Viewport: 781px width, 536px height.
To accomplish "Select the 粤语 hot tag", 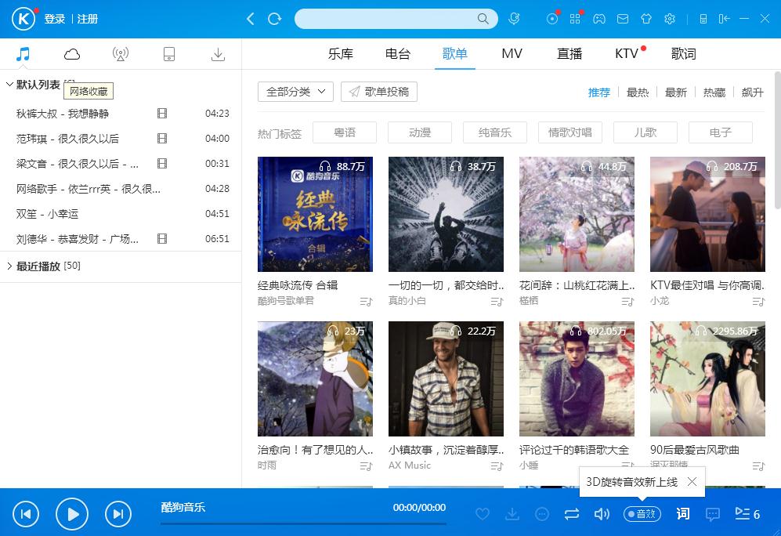I will point(345,132).
